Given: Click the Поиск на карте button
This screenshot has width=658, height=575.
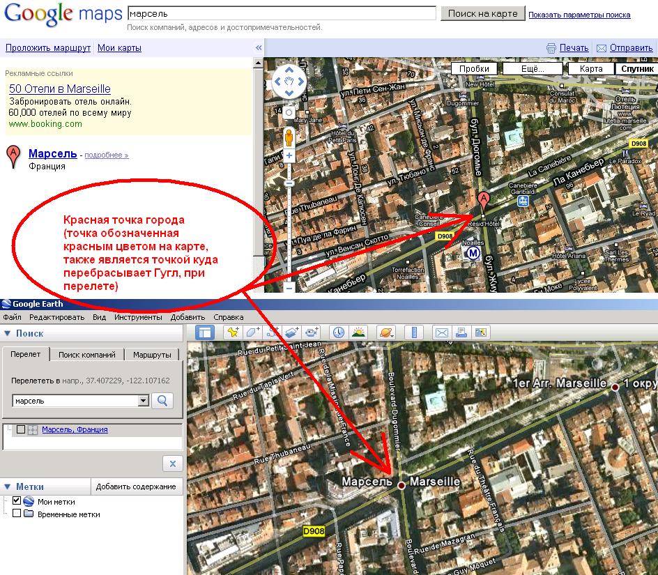Looking at the screenshot, I should point(482,13).
